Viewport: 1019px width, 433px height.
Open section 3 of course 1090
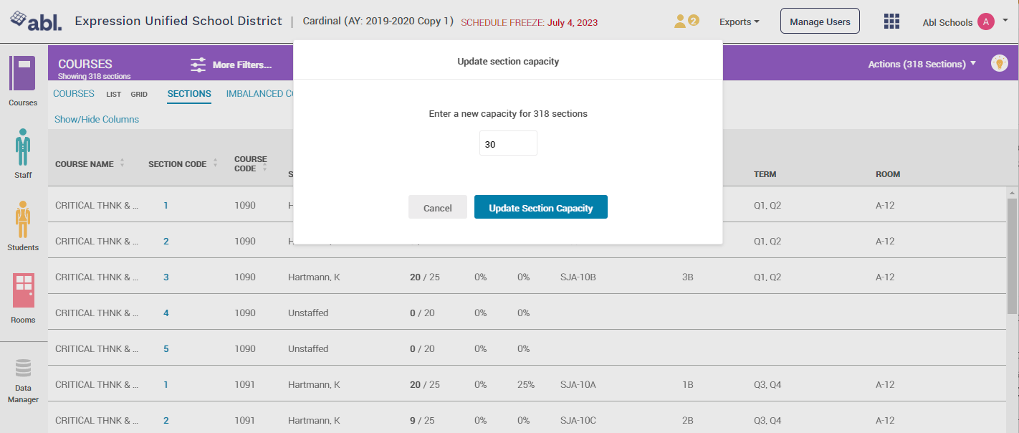(166, 277)
